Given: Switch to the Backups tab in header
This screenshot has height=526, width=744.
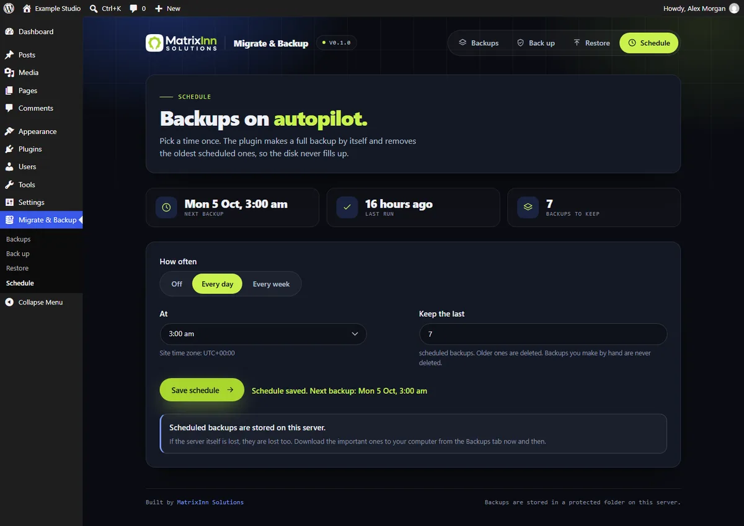Looking at the screenshot, I should click(478, 43).
